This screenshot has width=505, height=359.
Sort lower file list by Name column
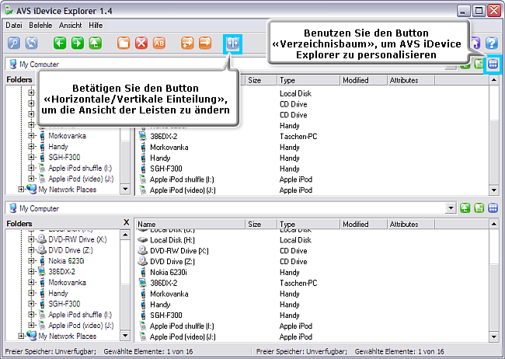pyautogui.click(x=190, y=224)
